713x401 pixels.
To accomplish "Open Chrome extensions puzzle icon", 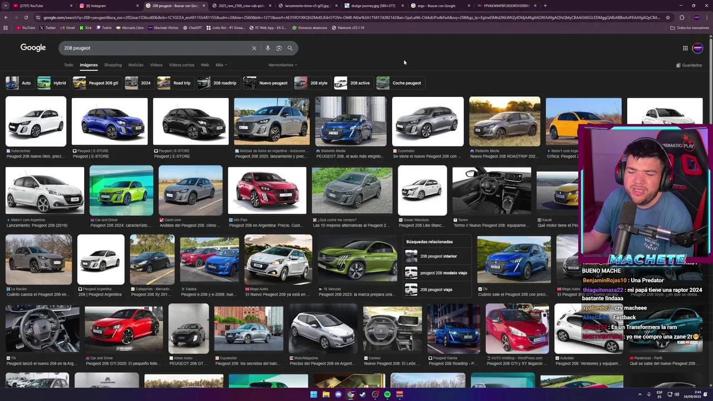I will (682, 17).
